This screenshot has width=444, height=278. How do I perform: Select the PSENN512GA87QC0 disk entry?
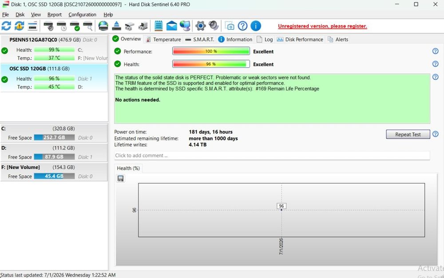click(54, 49)
